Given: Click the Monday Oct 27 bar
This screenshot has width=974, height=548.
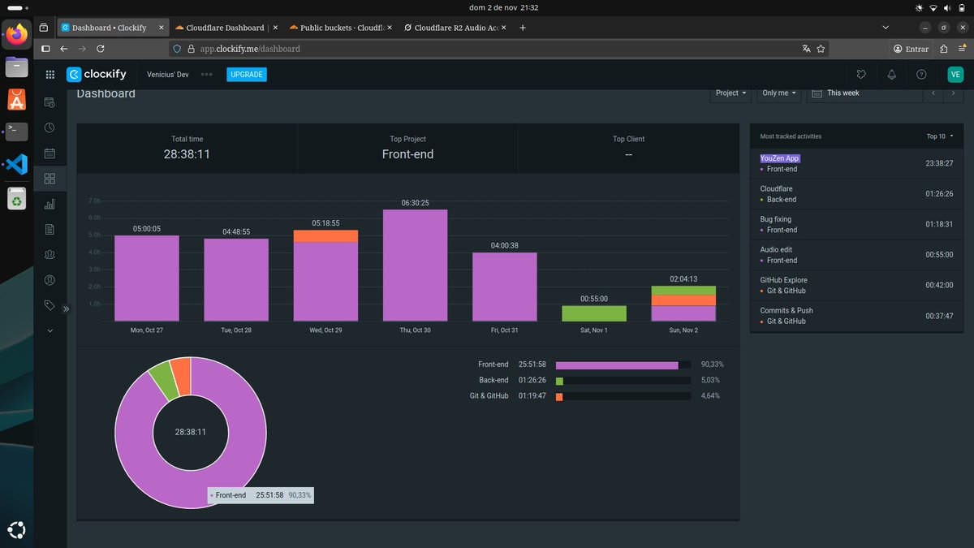Looking at the screenshot, I should pos(147,278).
